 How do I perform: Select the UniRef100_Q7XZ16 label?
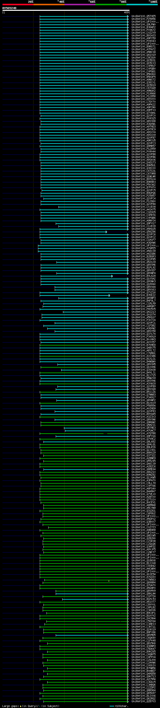[143, 292]
